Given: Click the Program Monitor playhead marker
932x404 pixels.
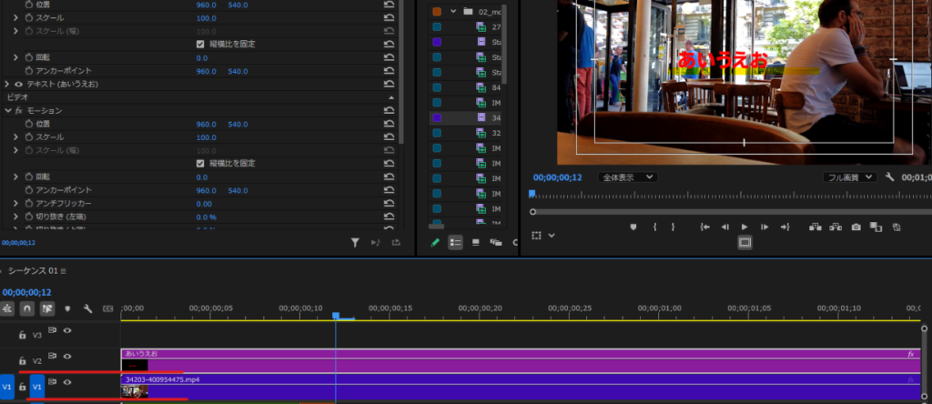Looking at the screenshot, I should [532, 193].
